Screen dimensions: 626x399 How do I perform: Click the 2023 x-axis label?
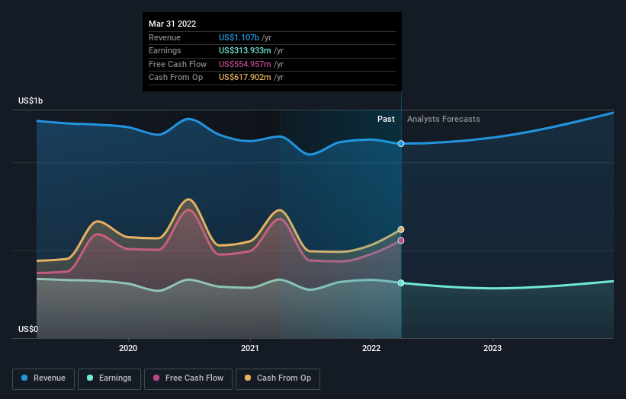pyautogui.click(x=493, y=349)
